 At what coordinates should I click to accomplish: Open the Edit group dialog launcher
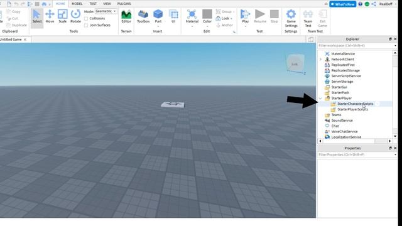click(234, 32)
